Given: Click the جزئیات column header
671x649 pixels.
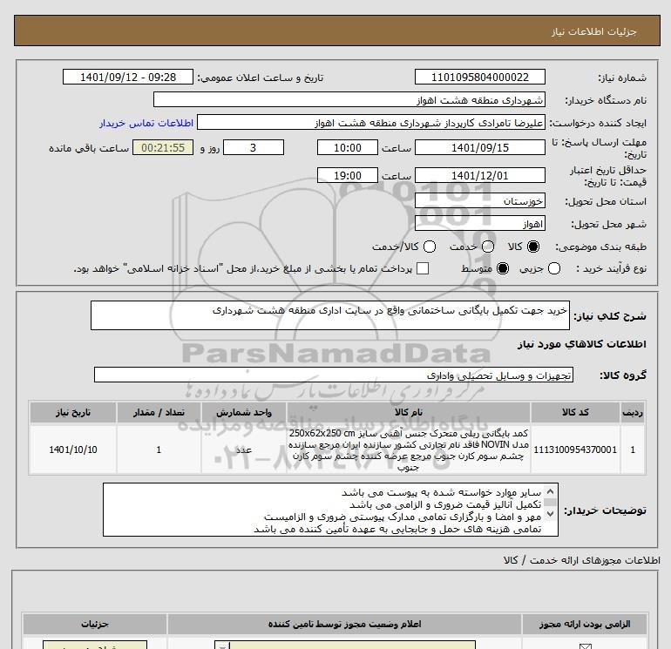Looking at the screenshot, I should pyautogui.click(x=95, y=625).
